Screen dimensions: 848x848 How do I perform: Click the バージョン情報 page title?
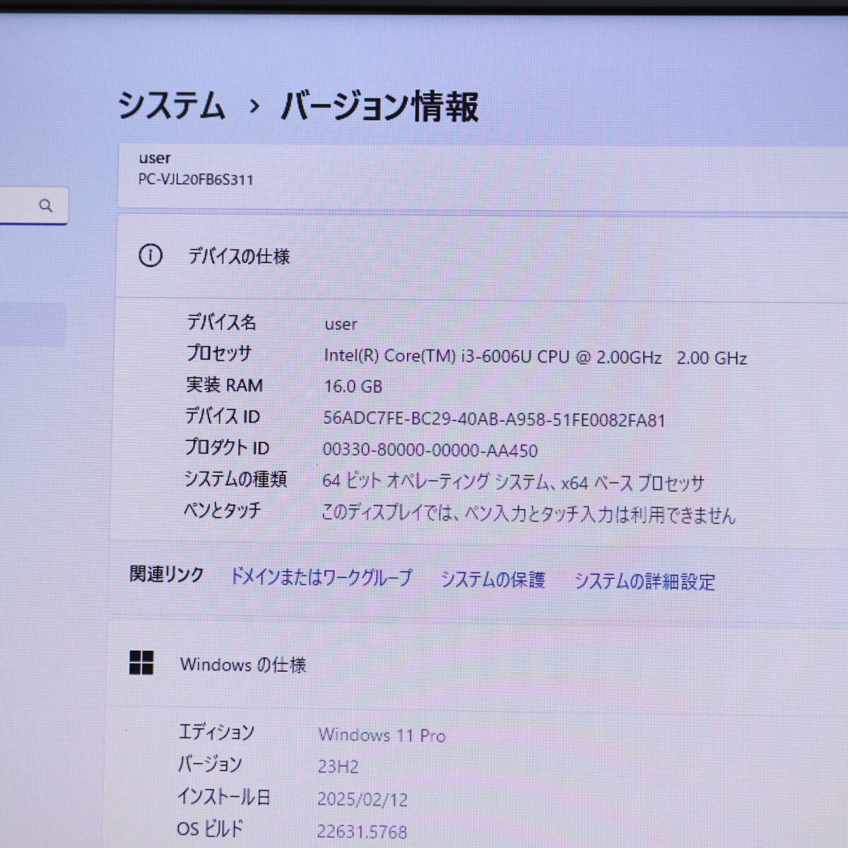(x=379, y=107)
